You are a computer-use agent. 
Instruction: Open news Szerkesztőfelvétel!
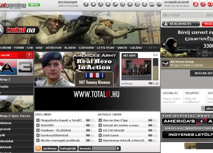55,135
